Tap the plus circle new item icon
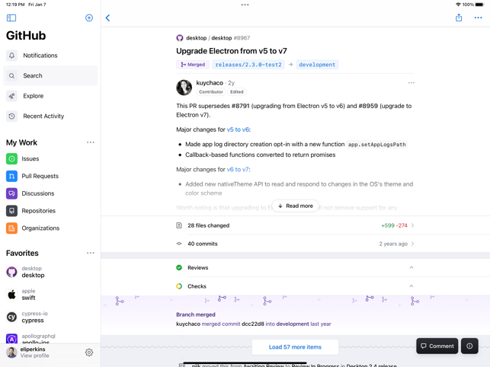Viewport: 490px width, 367px height. point(89,18)
